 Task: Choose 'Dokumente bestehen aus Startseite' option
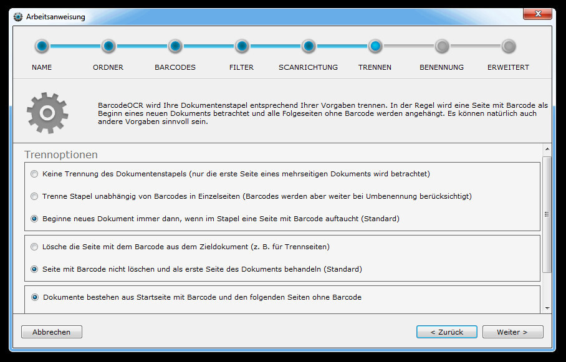34,297
